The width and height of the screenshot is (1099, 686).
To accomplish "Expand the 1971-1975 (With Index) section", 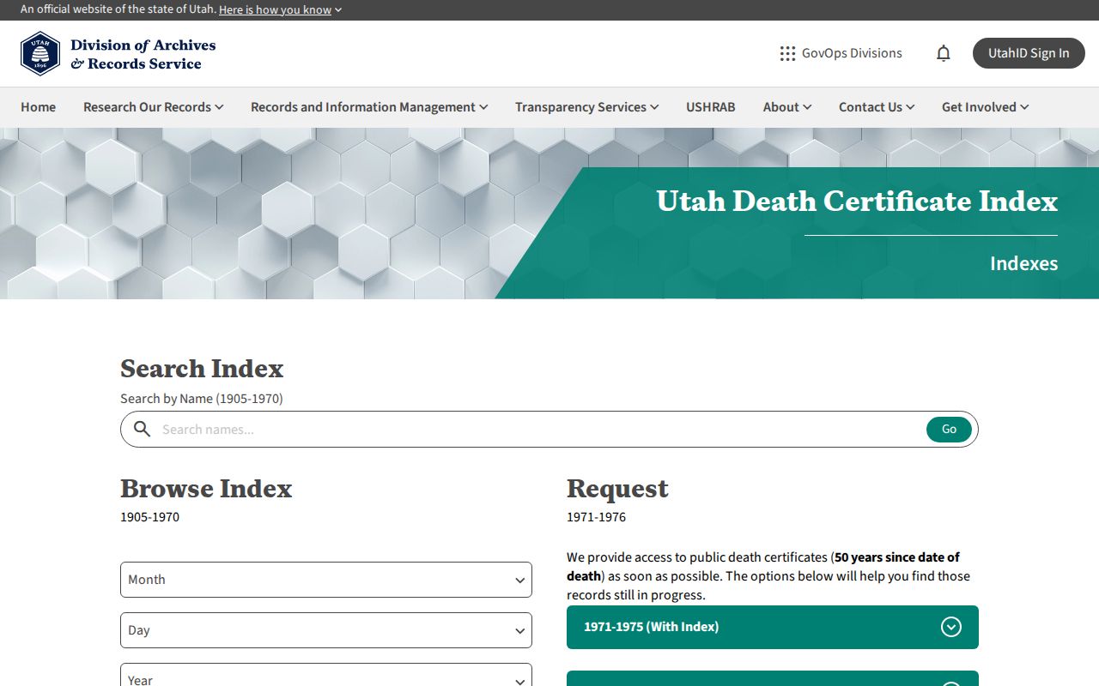I will click(x=773, y=627).
